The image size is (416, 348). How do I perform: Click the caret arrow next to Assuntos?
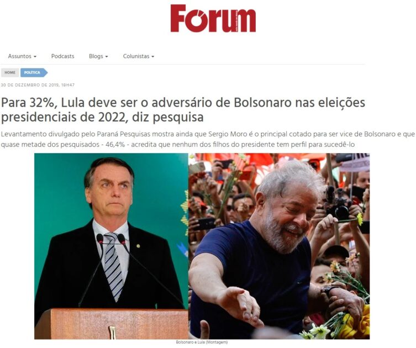click(35, 57)
